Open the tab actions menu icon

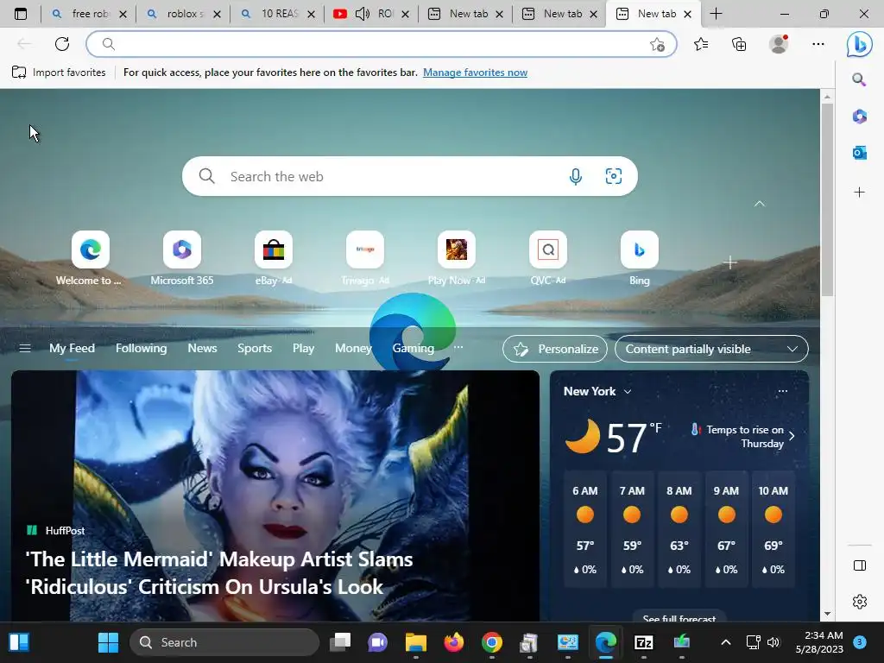[x=21, y=14]
